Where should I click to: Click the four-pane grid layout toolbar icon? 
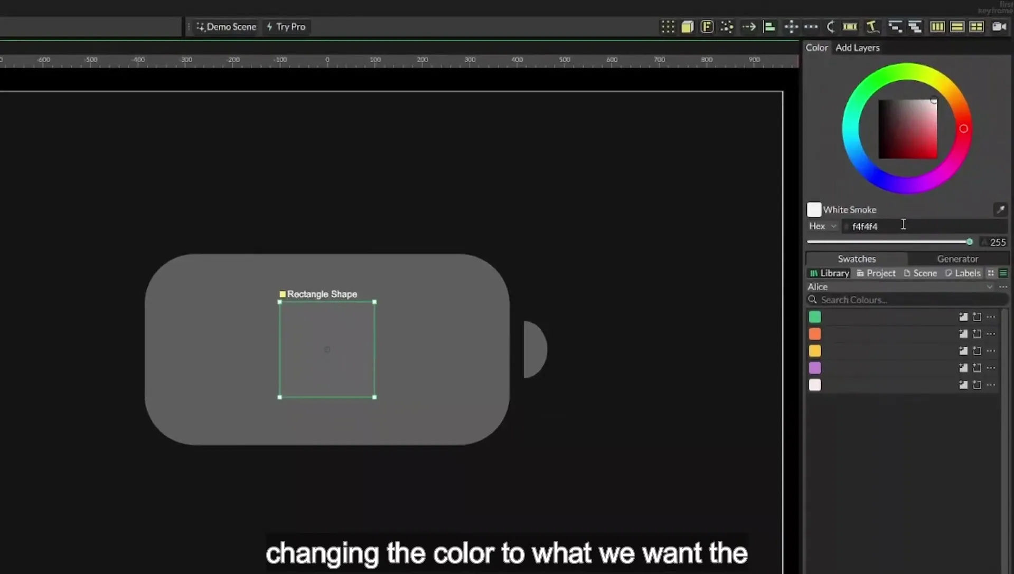pyautogui.click(x=977, y=27)
